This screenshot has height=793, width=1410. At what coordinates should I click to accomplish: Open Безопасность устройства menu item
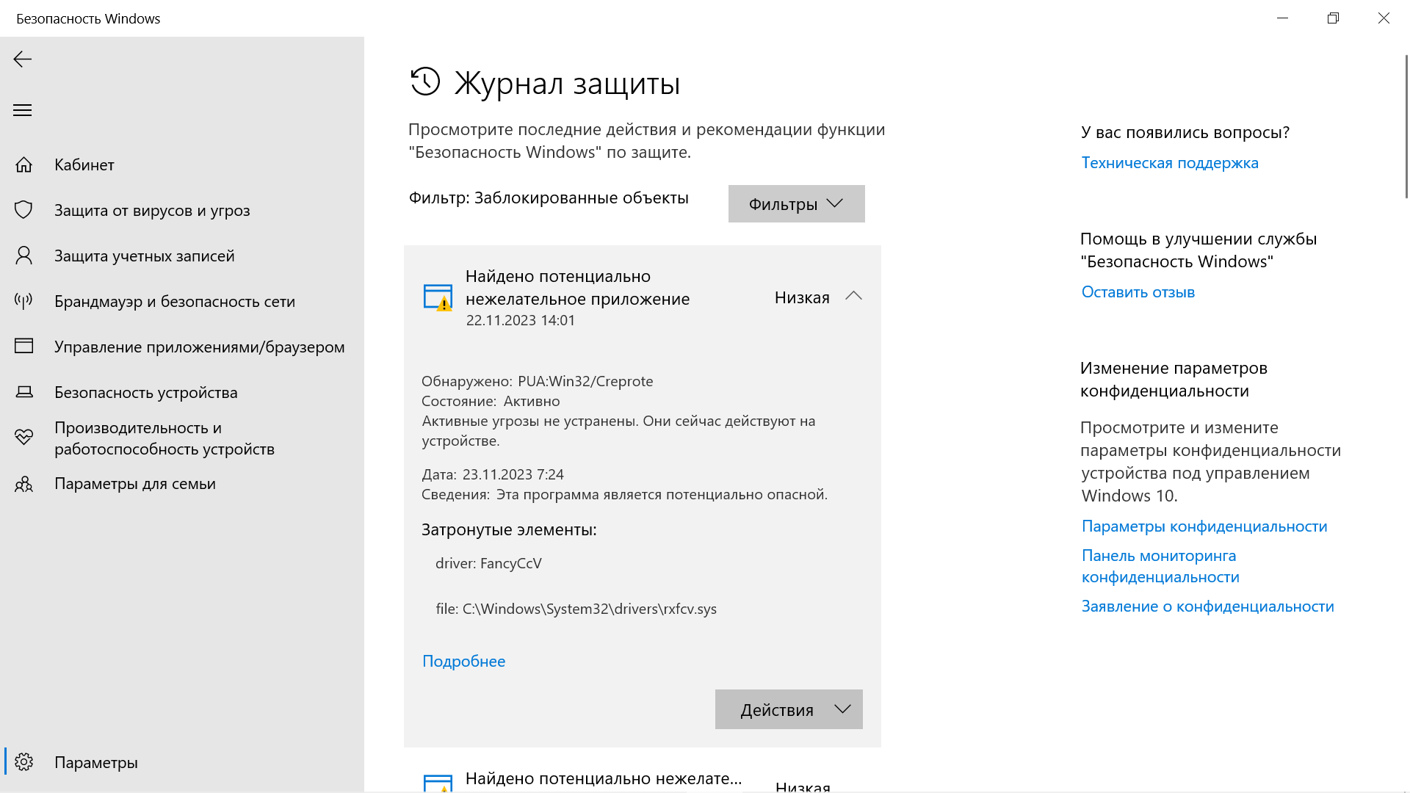tap(145, 392)
